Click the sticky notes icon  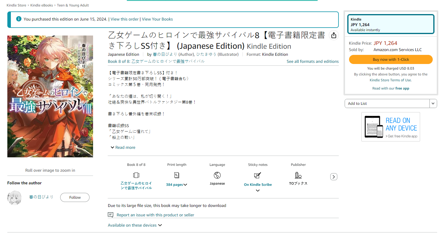[257, 175]
